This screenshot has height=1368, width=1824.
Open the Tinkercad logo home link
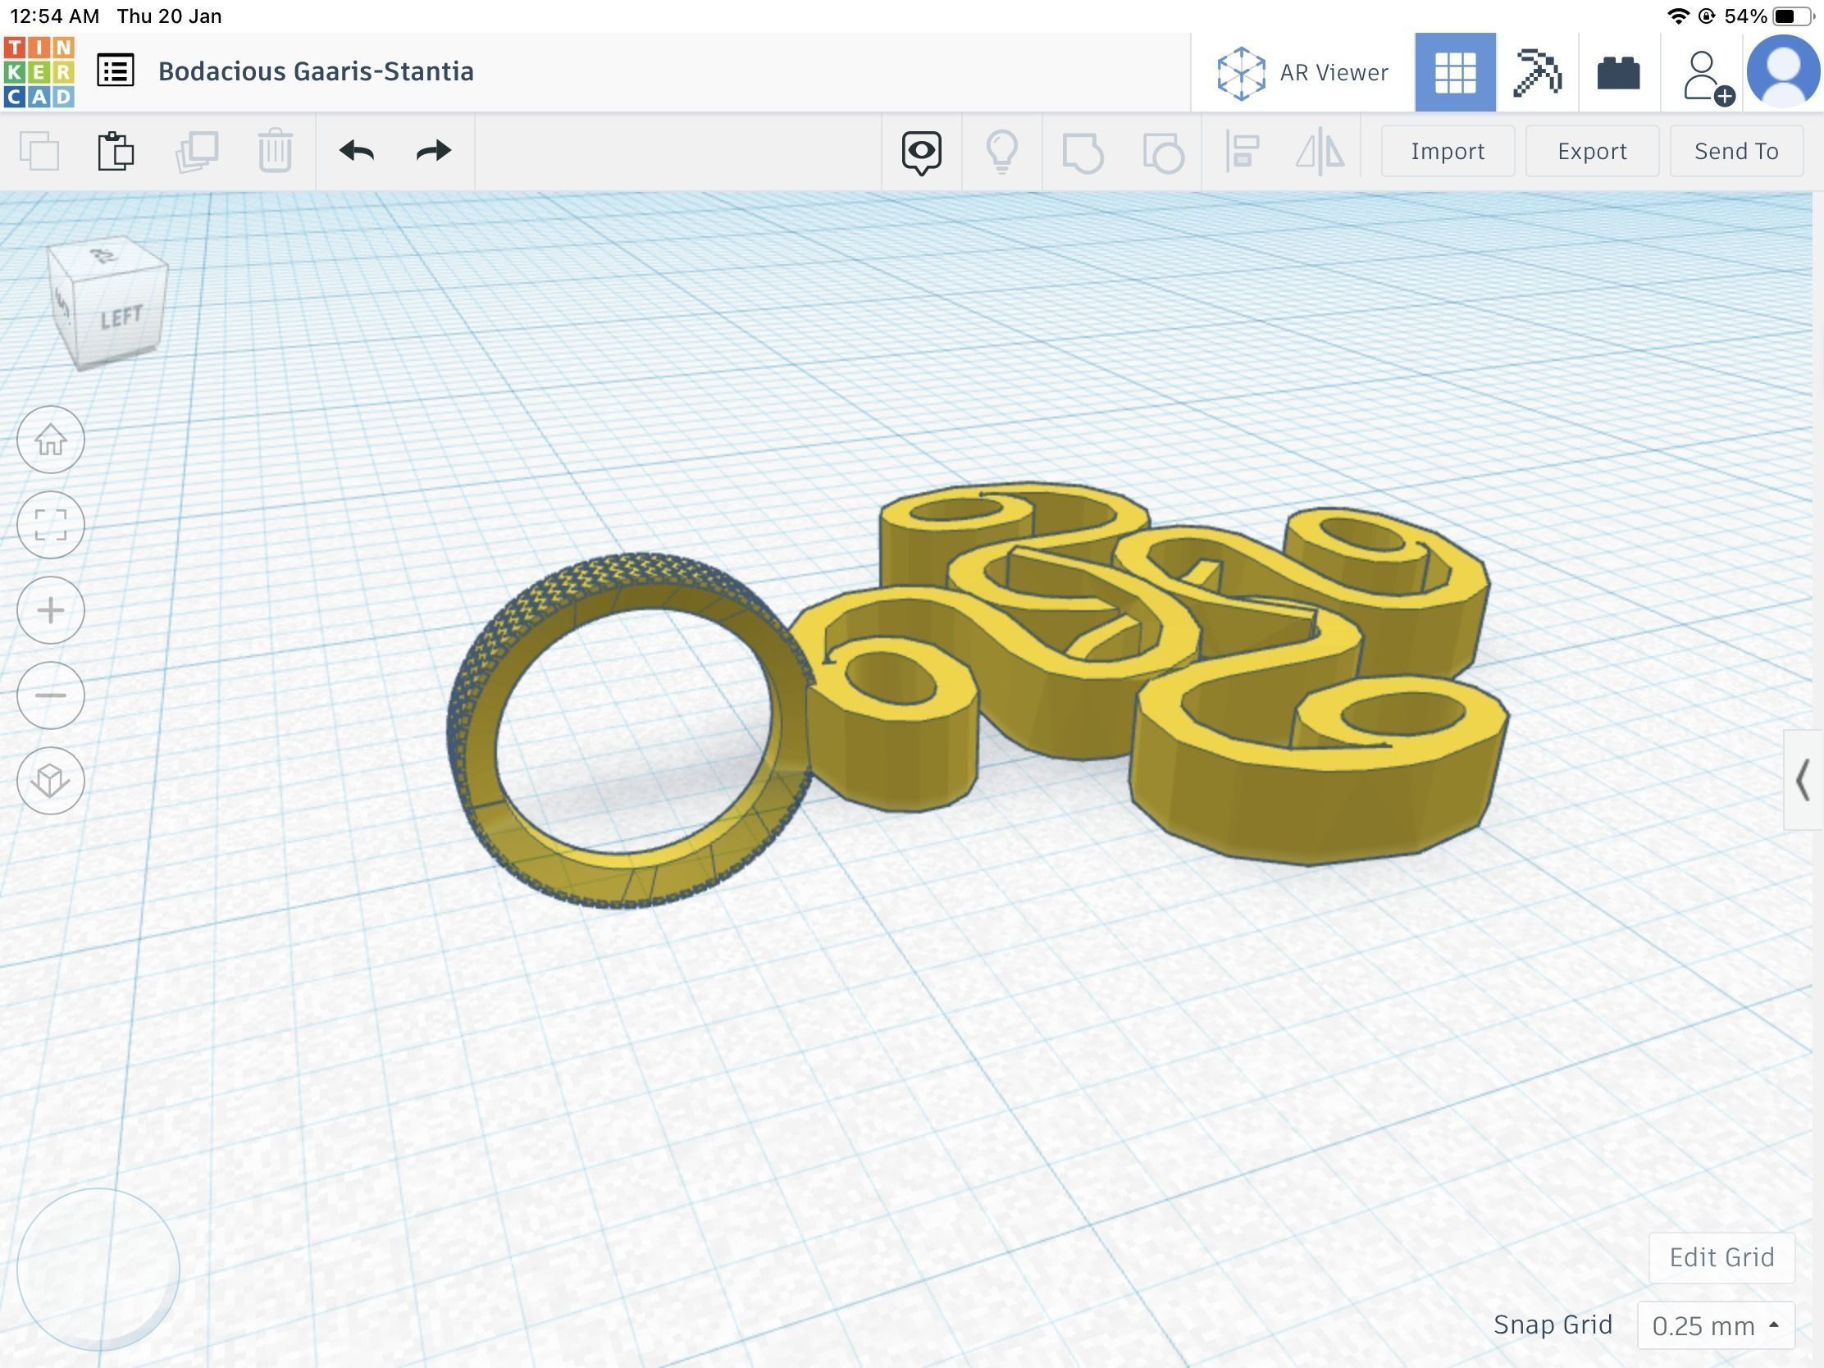coord(39,71)
